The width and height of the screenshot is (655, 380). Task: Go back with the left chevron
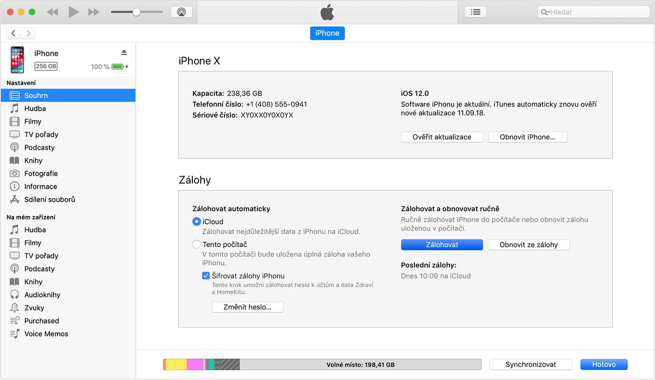click(x=14, y=33)
